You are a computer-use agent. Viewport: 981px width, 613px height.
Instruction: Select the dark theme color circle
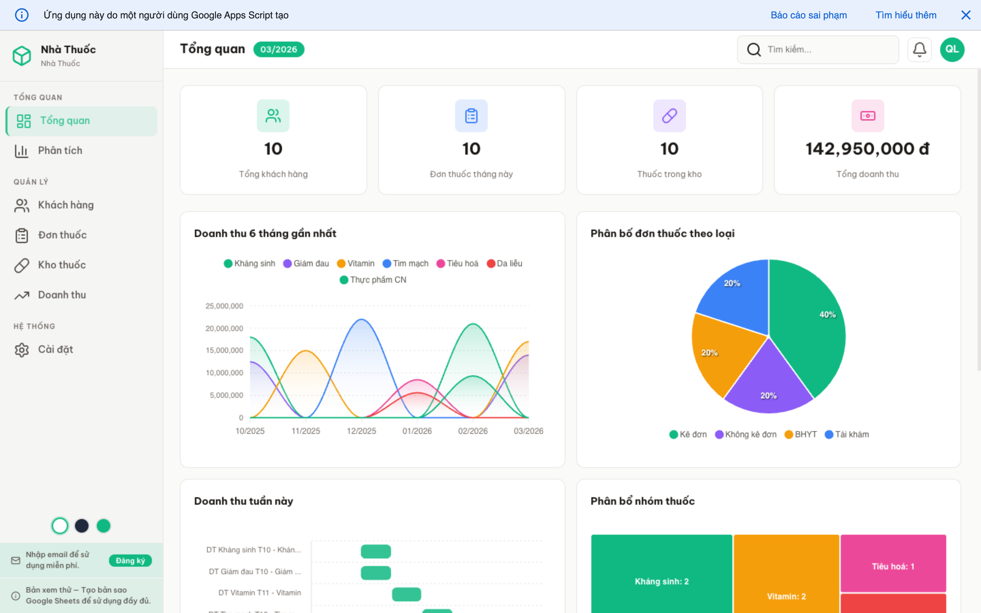(x=81, y=526)
